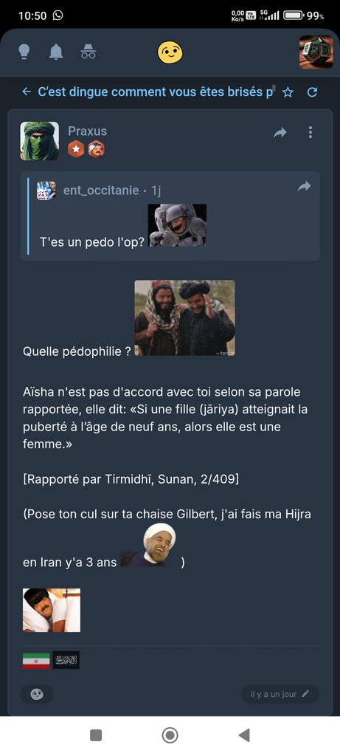340x756 pixels.
Task: Open the notifications bell
Action: (56, 52)
